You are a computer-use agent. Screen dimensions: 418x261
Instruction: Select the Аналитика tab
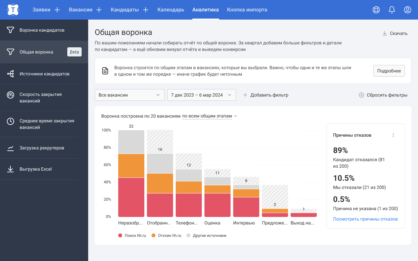tap(206, 10)
